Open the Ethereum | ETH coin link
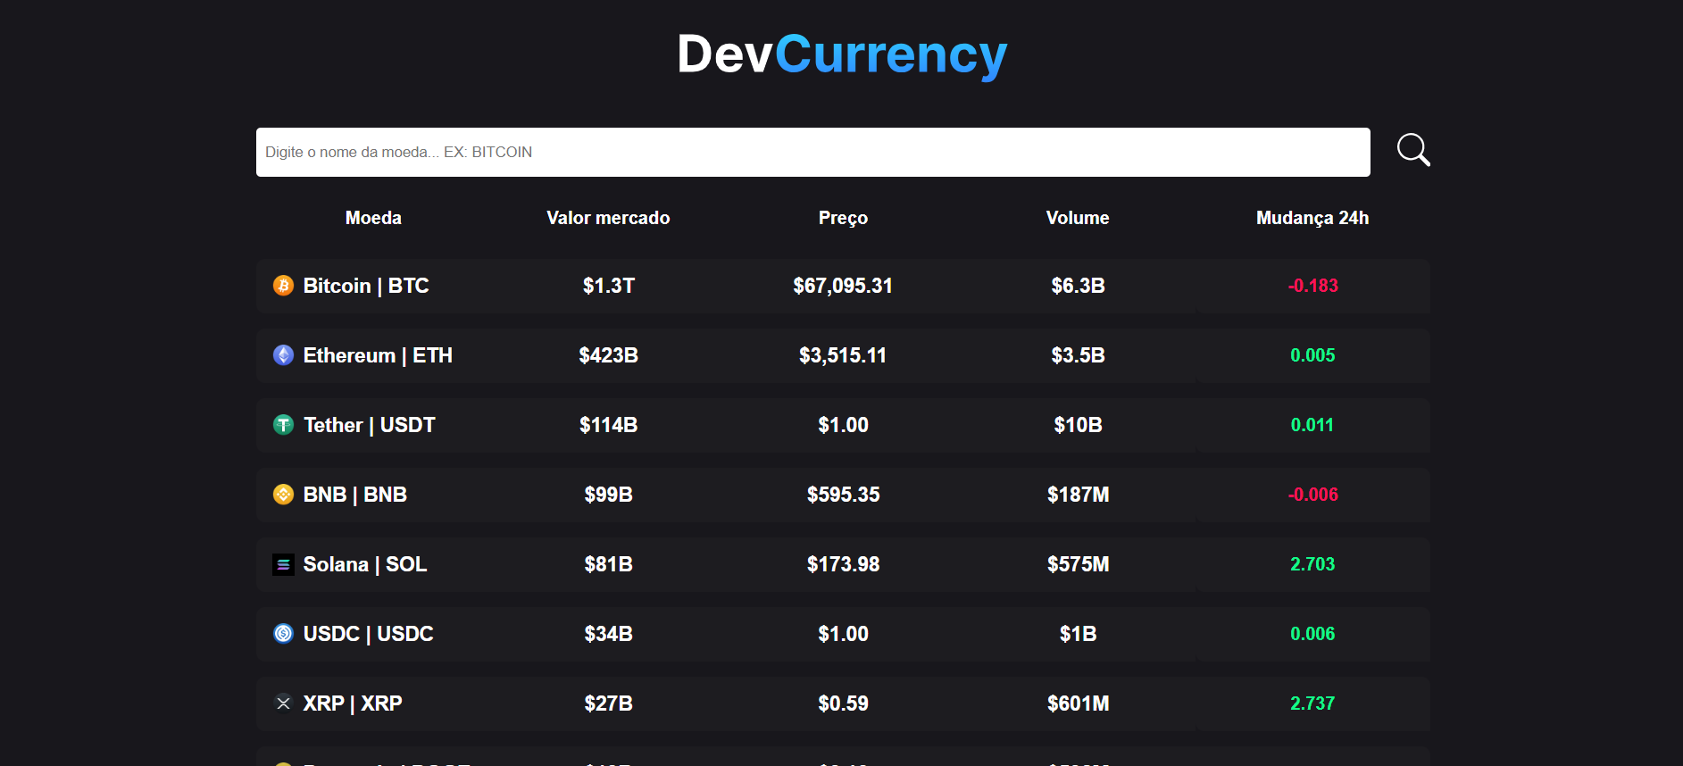Viewport: 1683px width, 766px height. click(x=378, y=355)
